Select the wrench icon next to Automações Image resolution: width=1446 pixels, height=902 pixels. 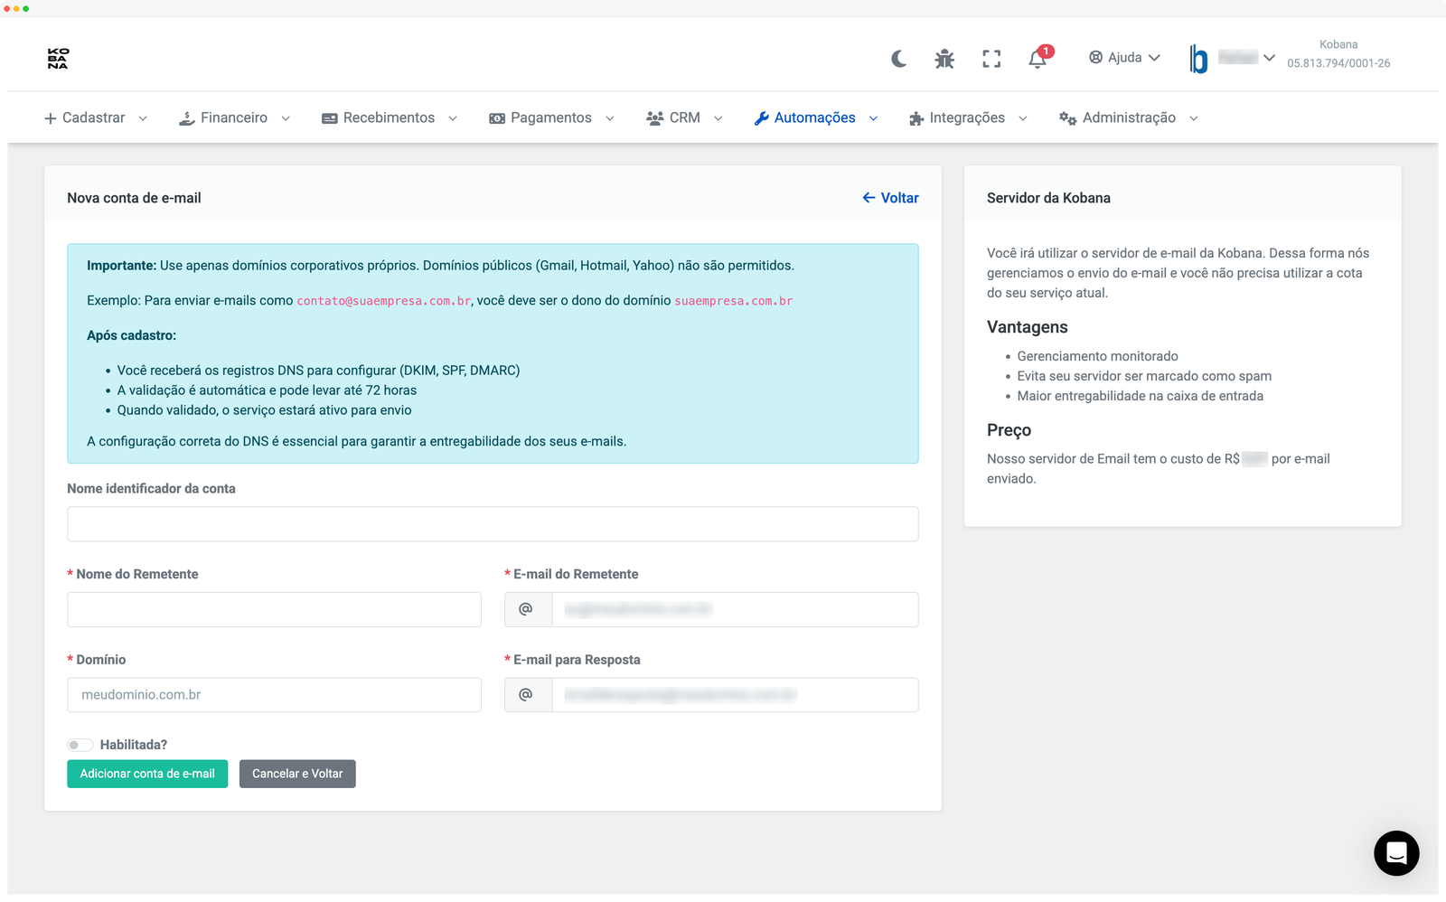click(x=761, y=117)
